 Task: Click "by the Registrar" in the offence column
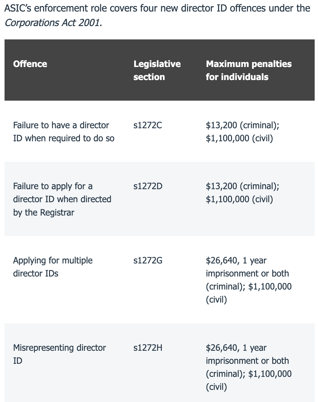coord(44,213)
